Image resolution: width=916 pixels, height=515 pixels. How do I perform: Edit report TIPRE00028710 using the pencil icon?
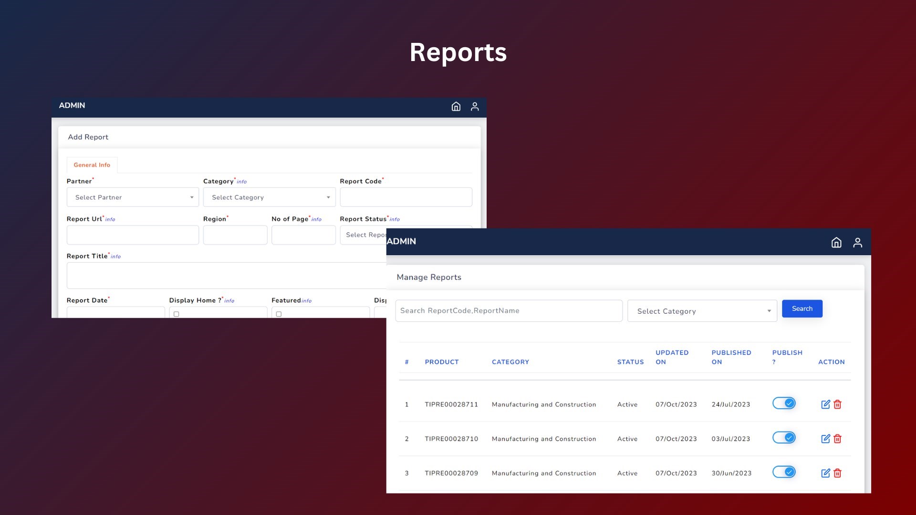pyautogui.click(x=826, y=439)
